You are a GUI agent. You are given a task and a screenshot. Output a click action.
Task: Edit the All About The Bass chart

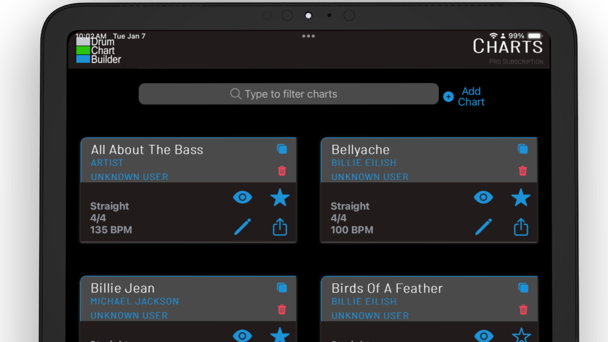pos(242,227)
